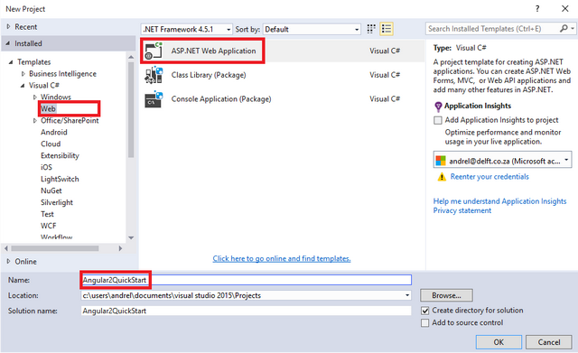This screenshot has width=578, height=353.
Task: Select the Android template category
Action: tap(54, 132)
